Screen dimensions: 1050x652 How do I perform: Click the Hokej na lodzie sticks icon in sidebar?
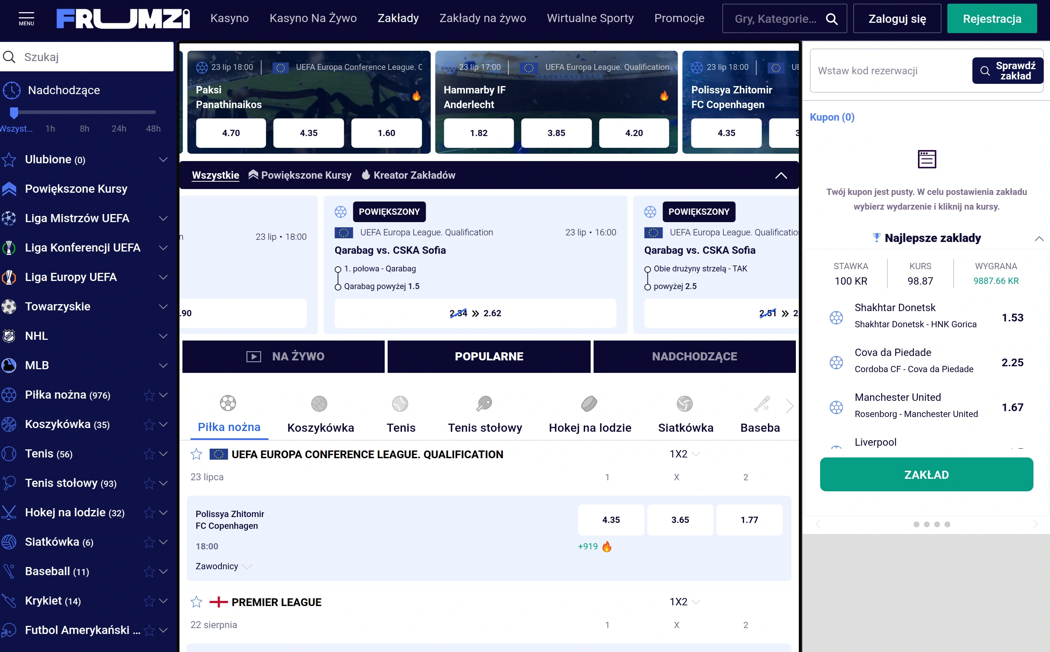point(9,512)
